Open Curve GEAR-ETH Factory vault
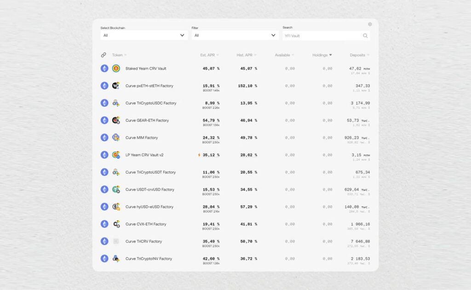471x290 pixels. pos(147,120)
